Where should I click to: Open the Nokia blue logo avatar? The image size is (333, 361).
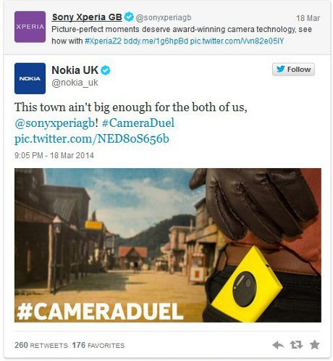click(x=30, y=78)
